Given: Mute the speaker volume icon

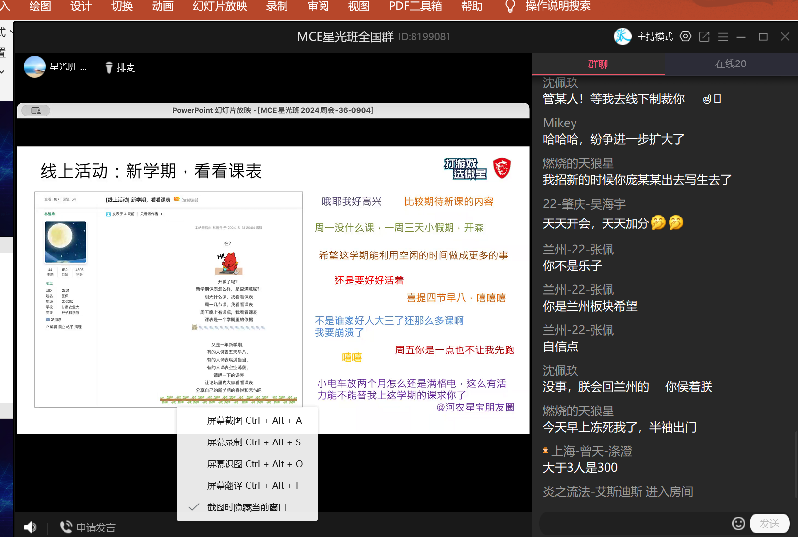Looking at the screenshot, I should (30, 527).
